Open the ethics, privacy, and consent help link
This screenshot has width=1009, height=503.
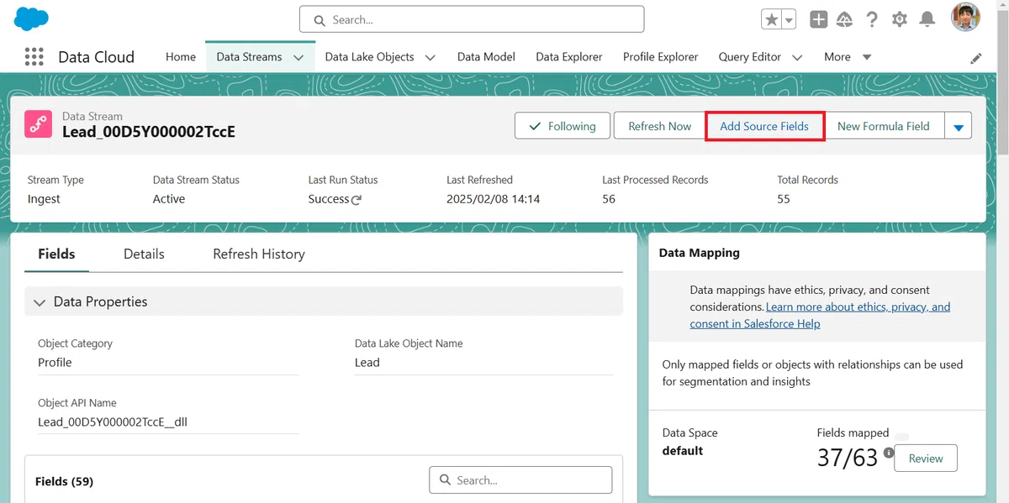[820, 315]
